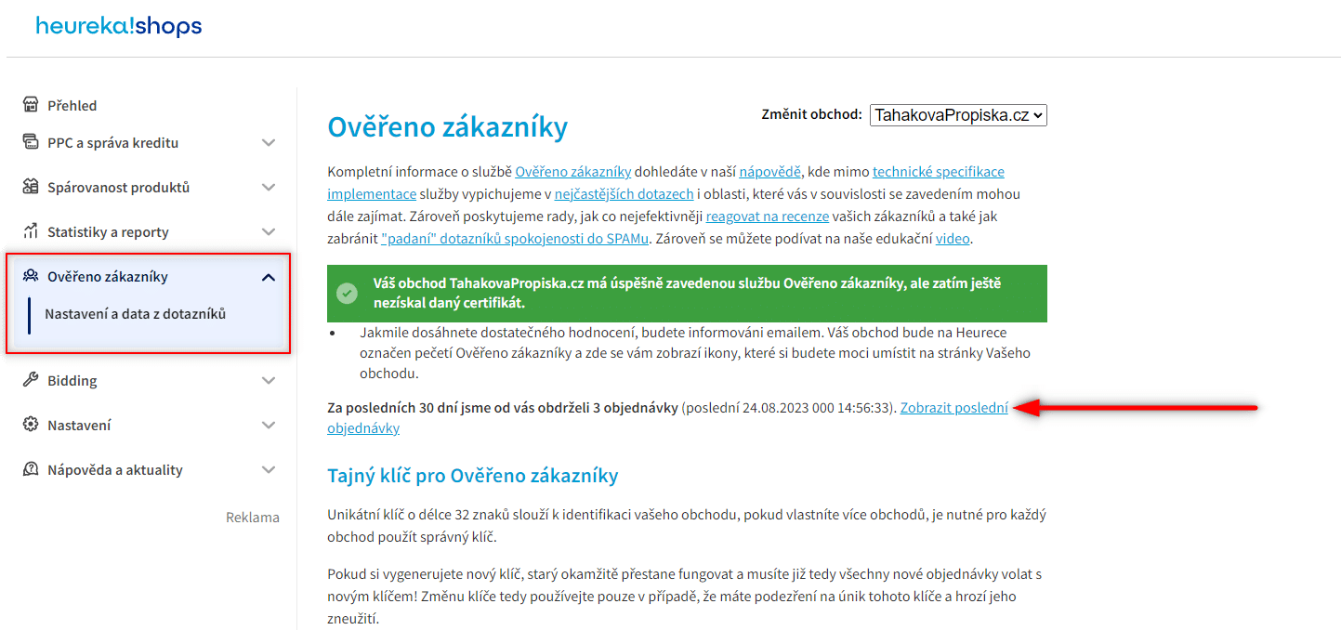Click the Statistiky a reporty chart icon
The width and height of the screenshot is (1341, 630).
[31, 231]
